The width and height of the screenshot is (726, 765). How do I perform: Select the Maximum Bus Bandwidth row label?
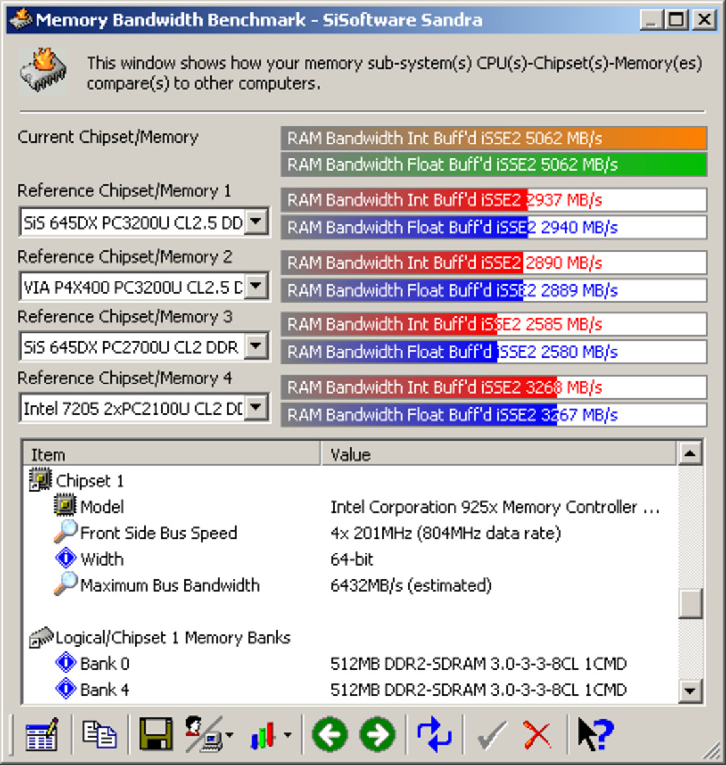point(170,585)
